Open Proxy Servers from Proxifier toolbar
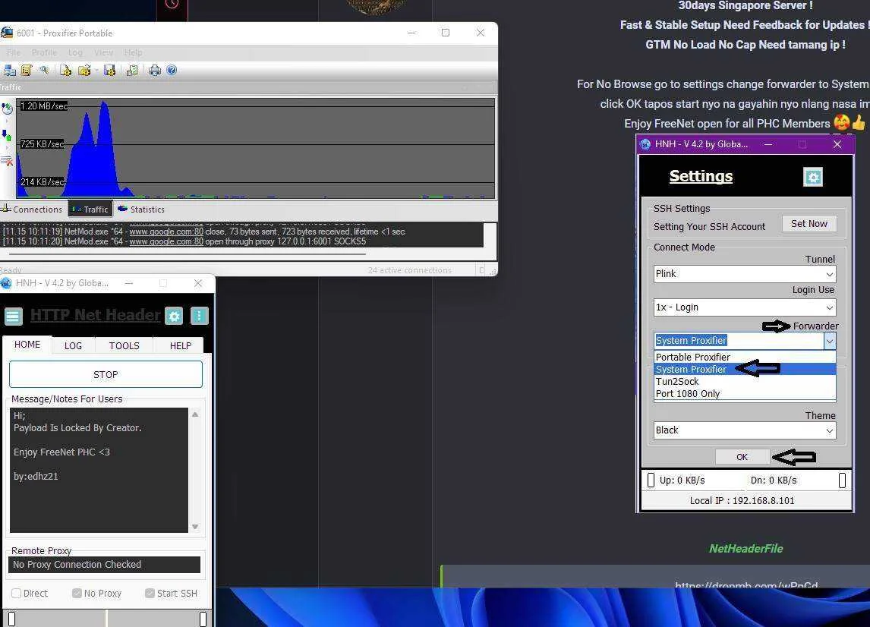870x627 pixels. click(x=9, y=71)
